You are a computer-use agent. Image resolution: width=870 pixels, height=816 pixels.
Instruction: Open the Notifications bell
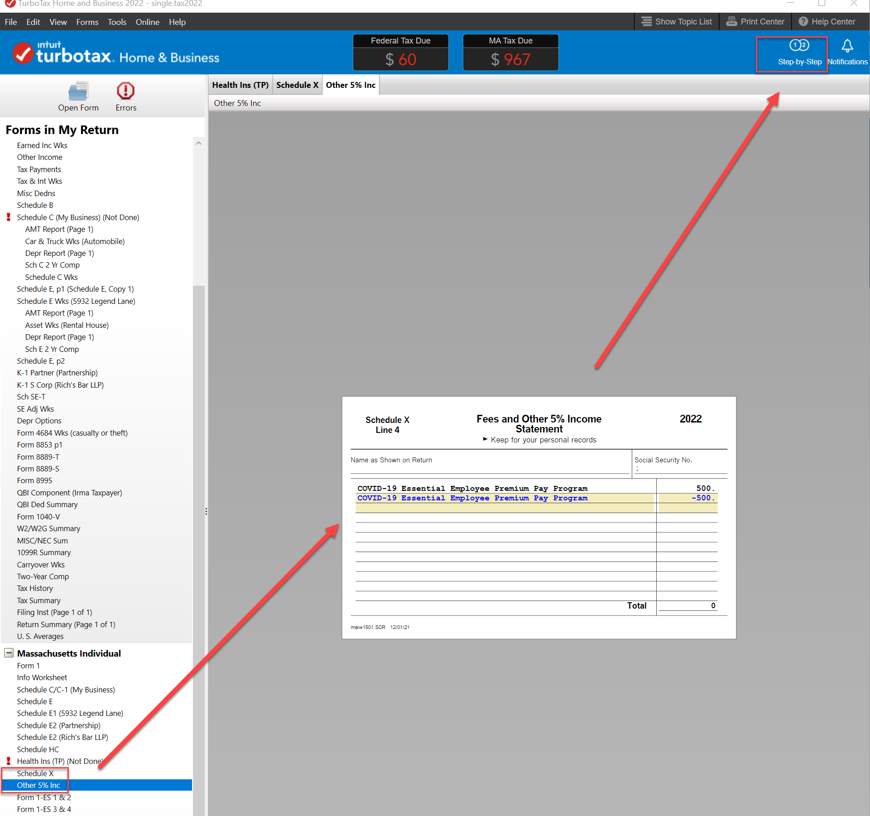847,53
